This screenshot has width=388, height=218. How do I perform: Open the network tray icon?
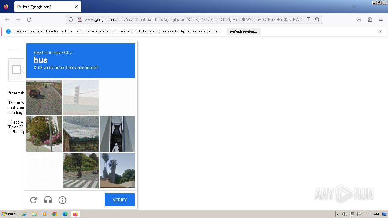click(352, 214)
